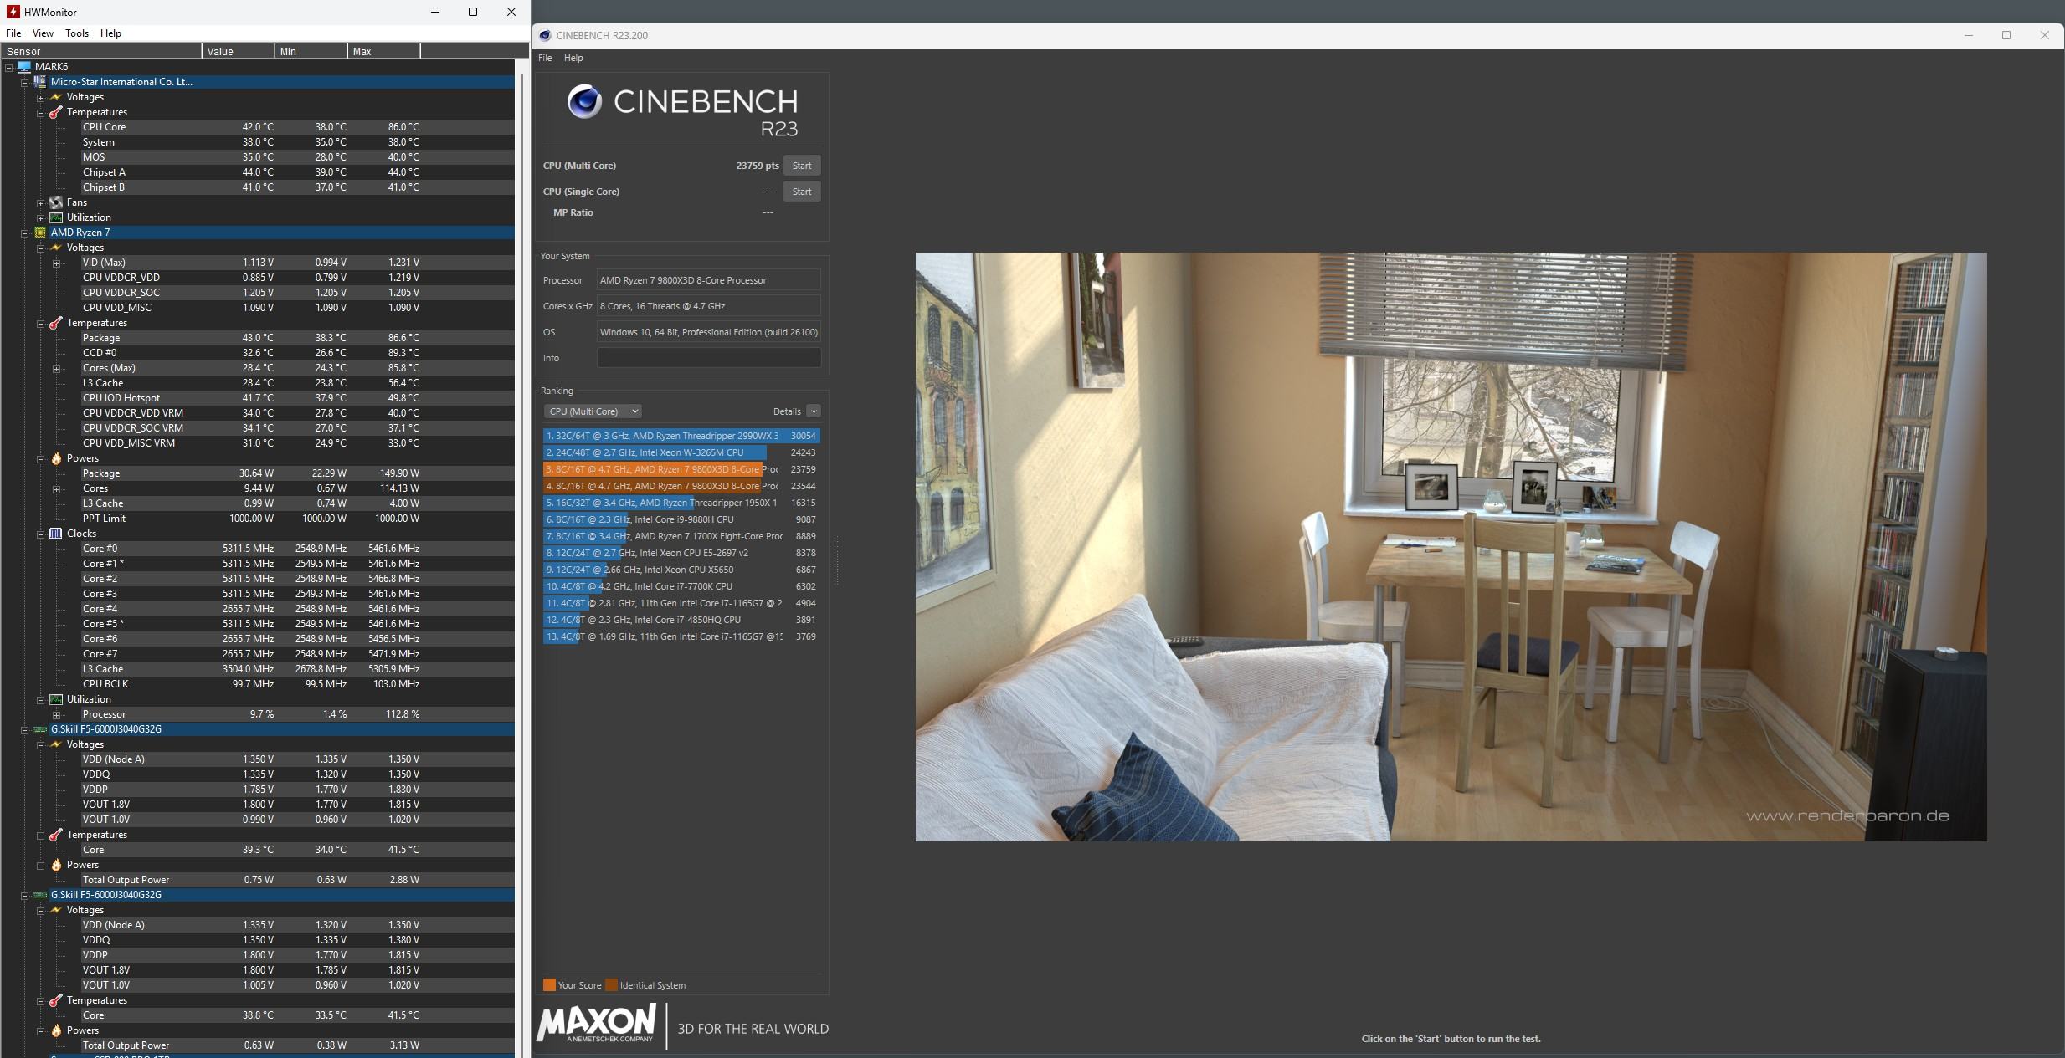Select the Threadripper 1950X ranking row
The image size is (2065, 1058).
click(681, 503)
